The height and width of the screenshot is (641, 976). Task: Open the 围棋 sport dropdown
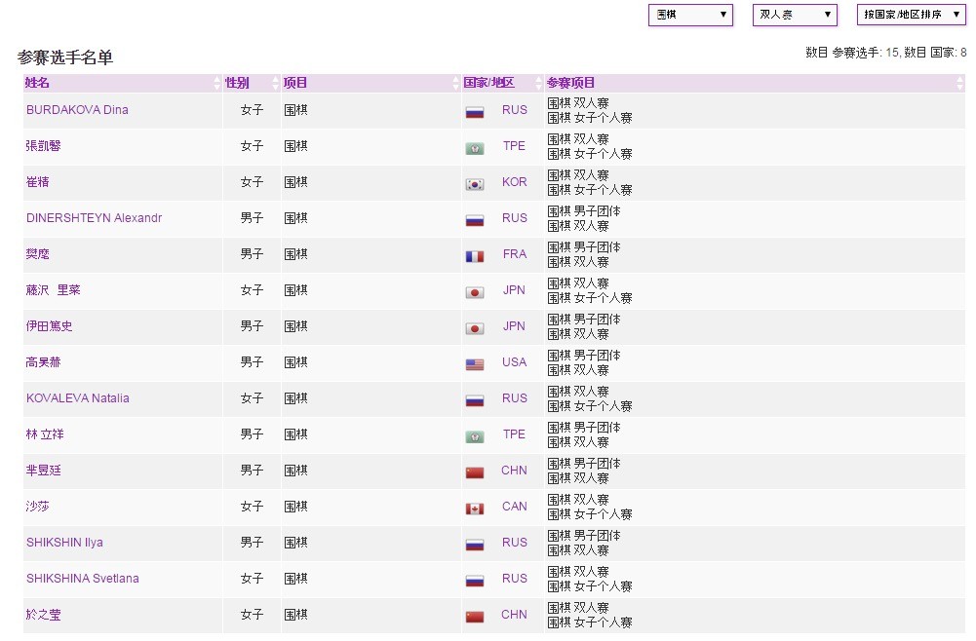[690, 15]
